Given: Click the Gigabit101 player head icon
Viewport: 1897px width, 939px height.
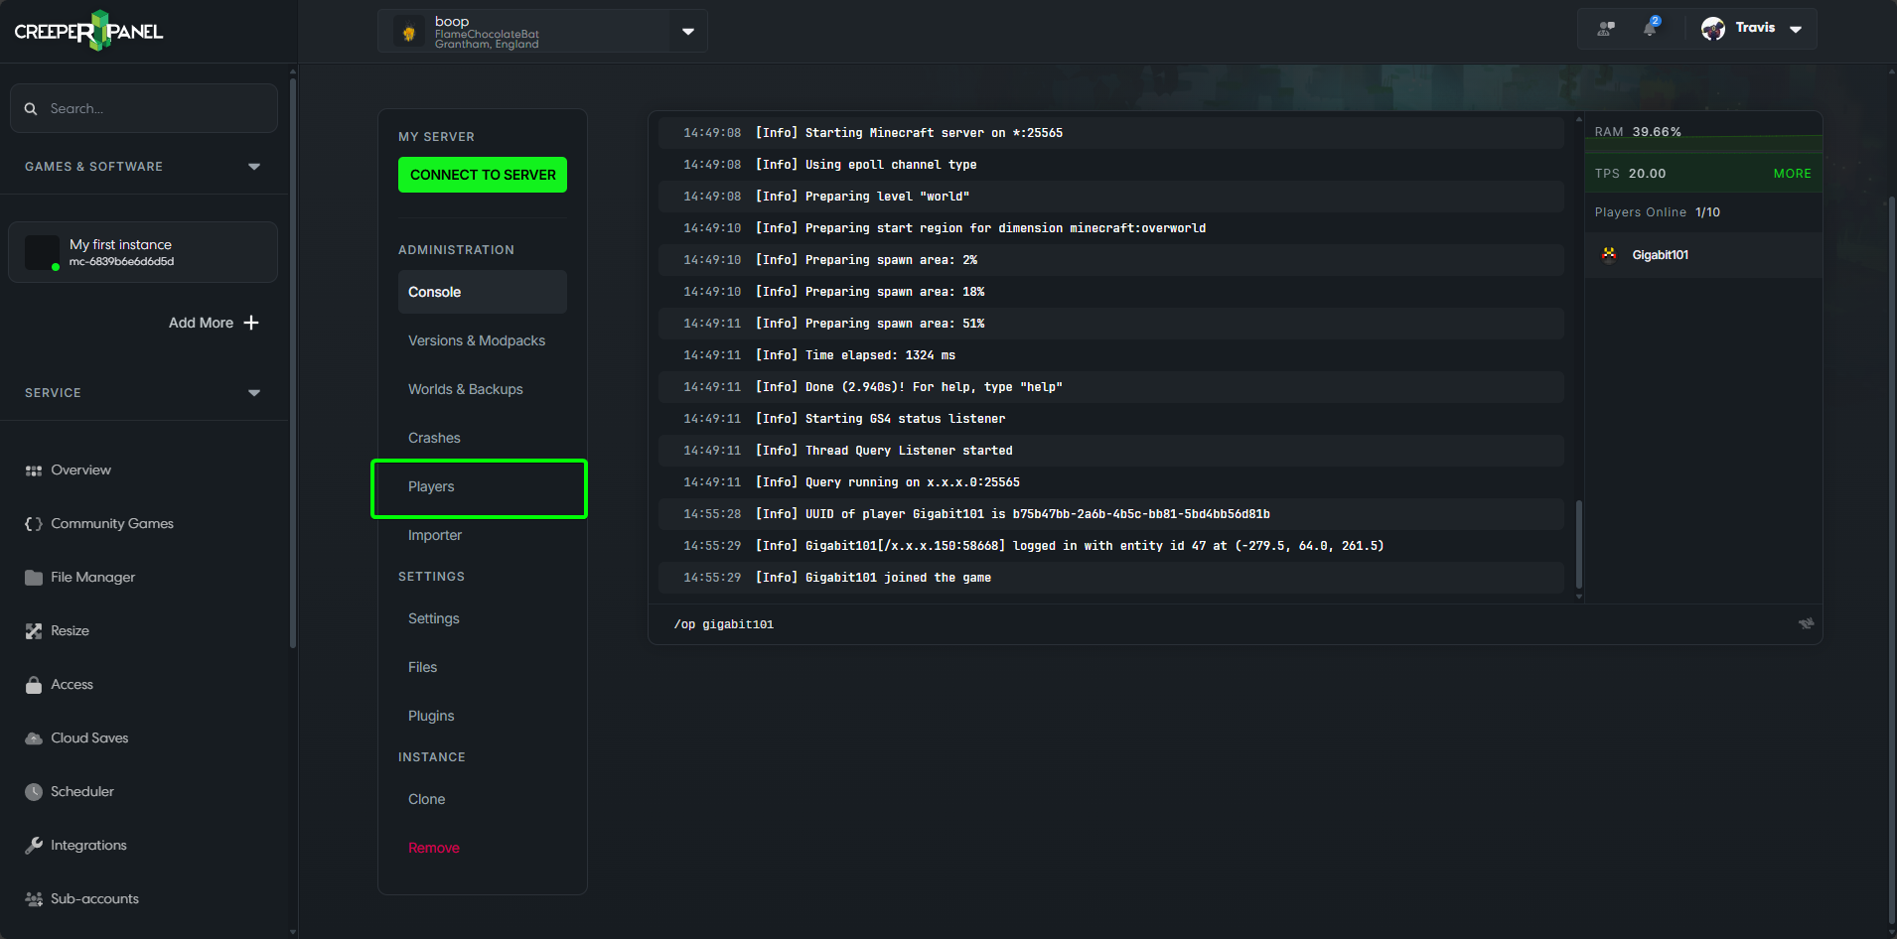Looking at the screenshot, I should 1609,254.
